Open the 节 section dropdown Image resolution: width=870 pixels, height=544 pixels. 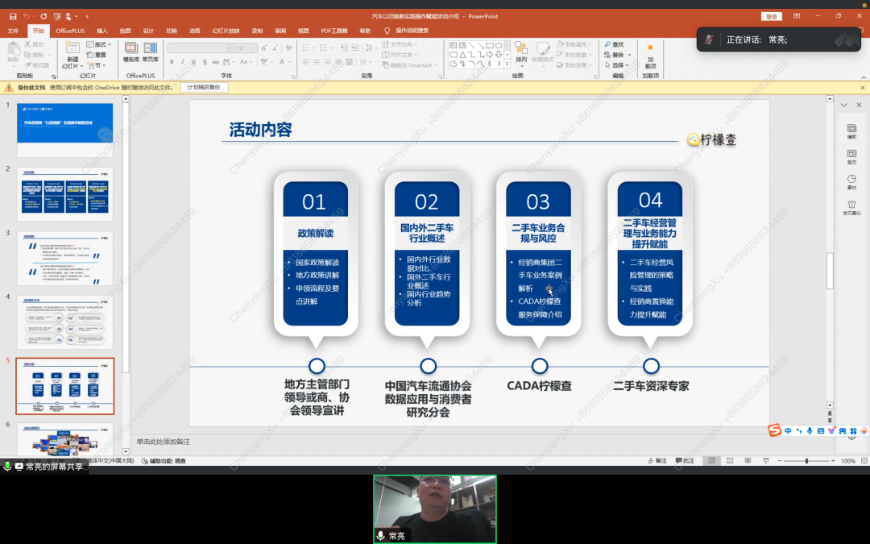pyautogui.click(x=98, y=65)
